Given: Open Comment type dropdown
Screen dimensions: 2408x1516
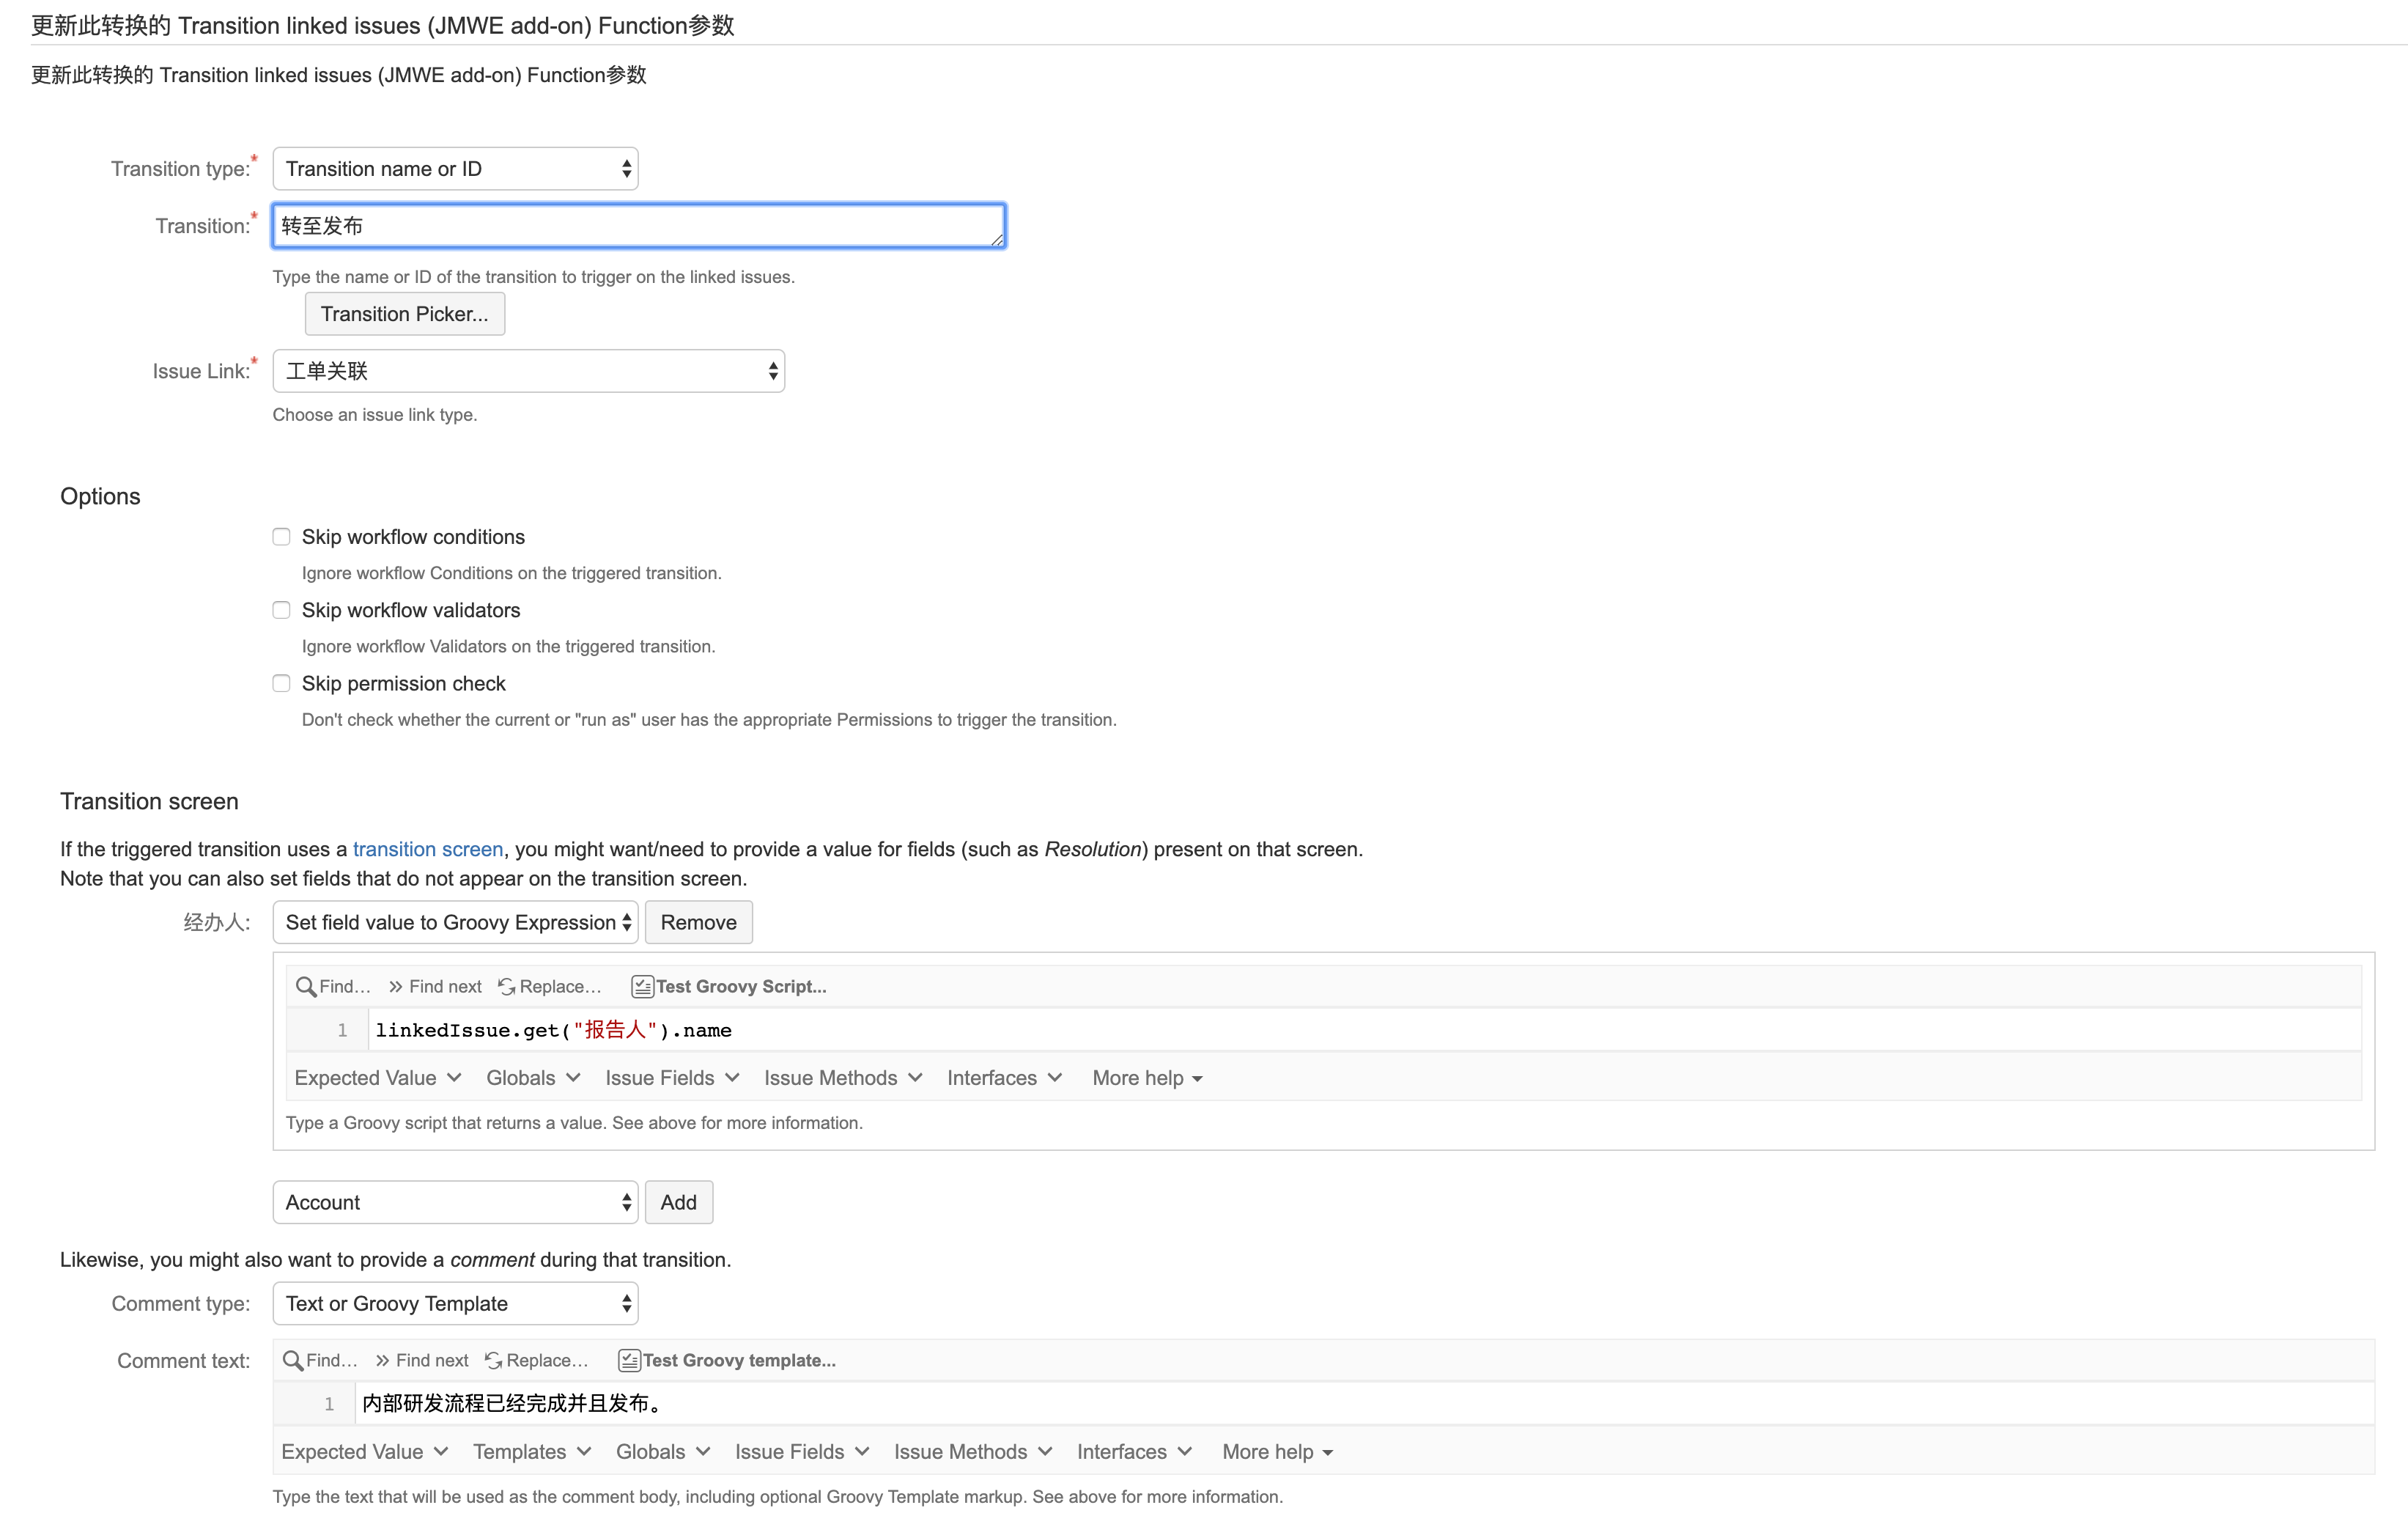Looking at the screenshot, I should (x=455, y=1304).
